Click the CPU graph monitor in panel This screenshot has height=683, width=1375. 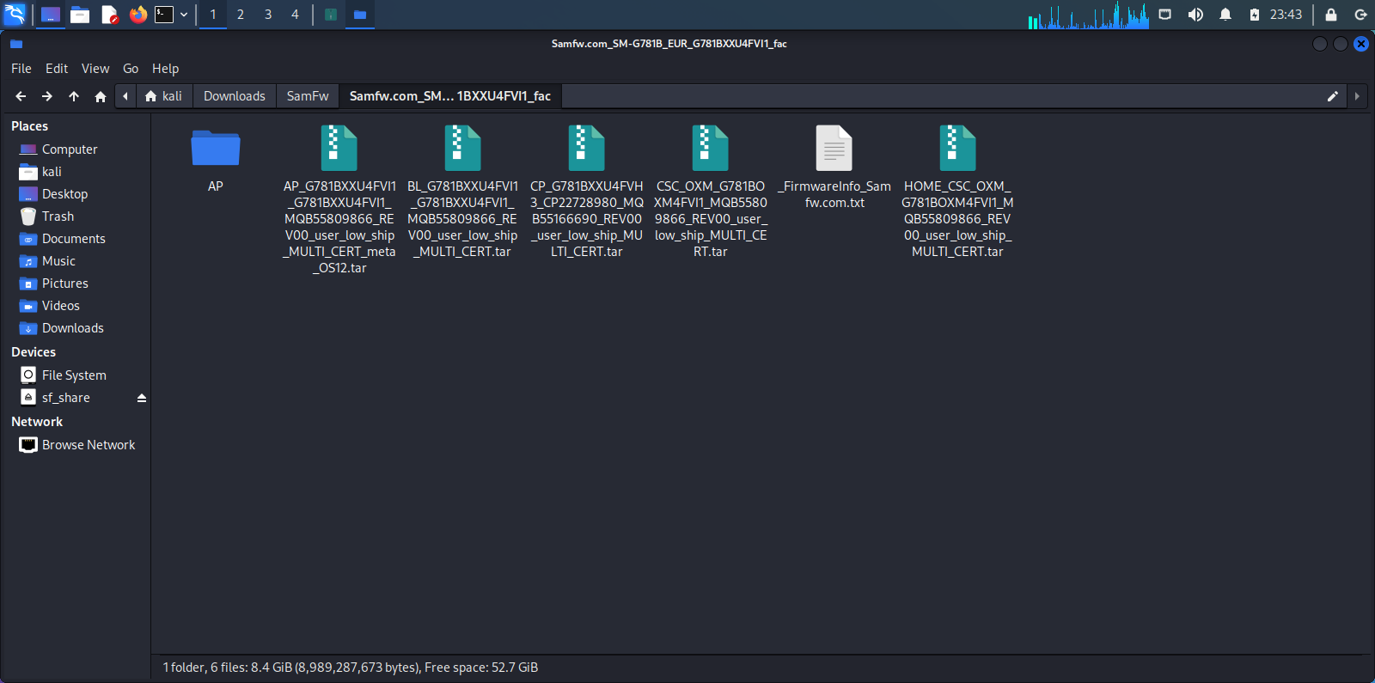point(1088,15)
